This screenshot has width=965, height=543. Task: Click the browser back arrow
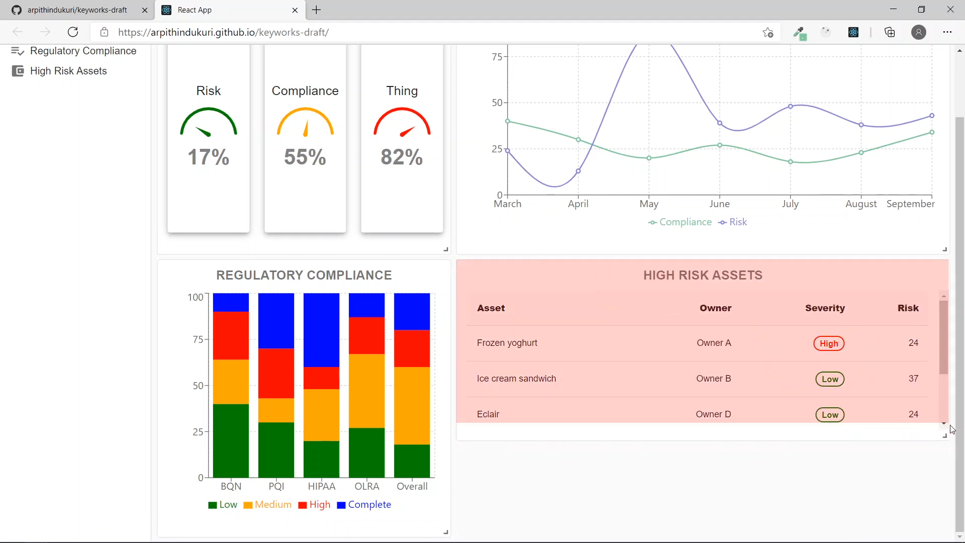(18, 32)
